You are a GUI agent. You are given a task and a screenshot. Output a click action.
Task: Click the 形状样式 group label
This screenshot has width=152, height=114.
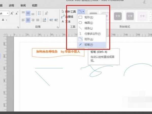(x=125, y=27)
